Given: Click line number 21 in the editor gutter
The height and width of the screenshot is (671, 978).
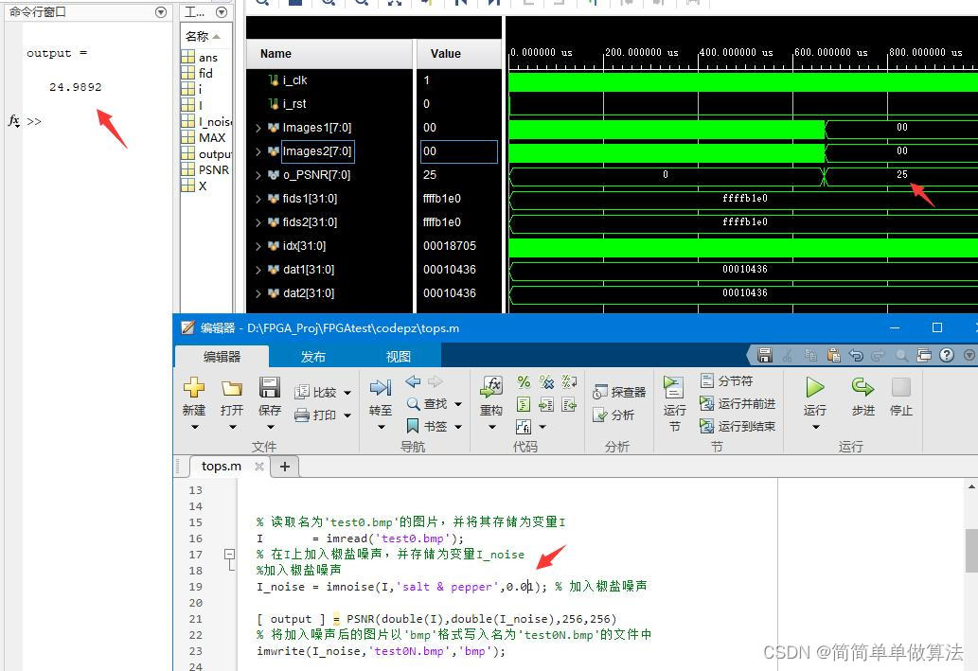Looking at the screenshot, I should 196,619.
